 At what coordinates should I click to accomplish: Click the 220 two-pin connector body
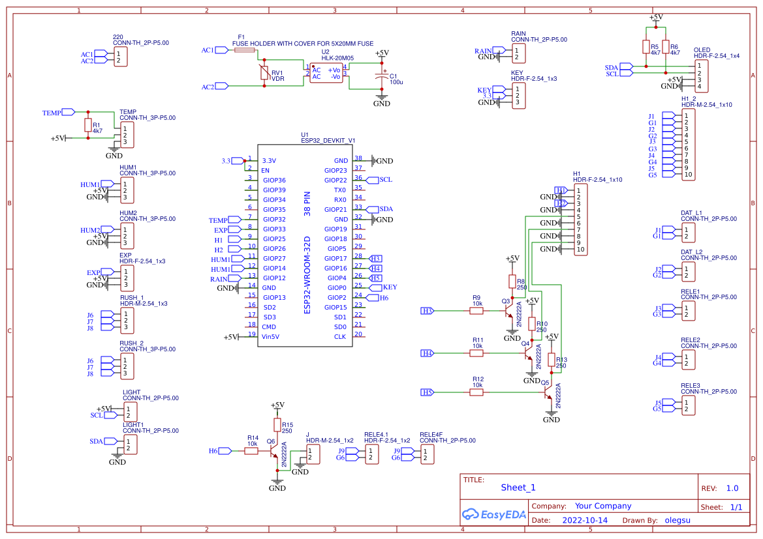click(x=120, y=57)
